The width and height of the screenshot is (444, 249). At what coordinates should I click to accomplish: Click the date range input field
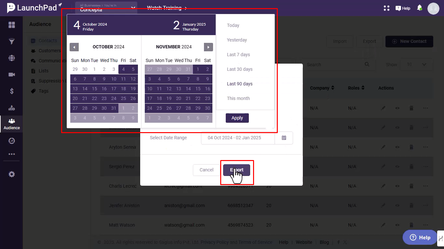pyautogui.click(x=238, y=138)
